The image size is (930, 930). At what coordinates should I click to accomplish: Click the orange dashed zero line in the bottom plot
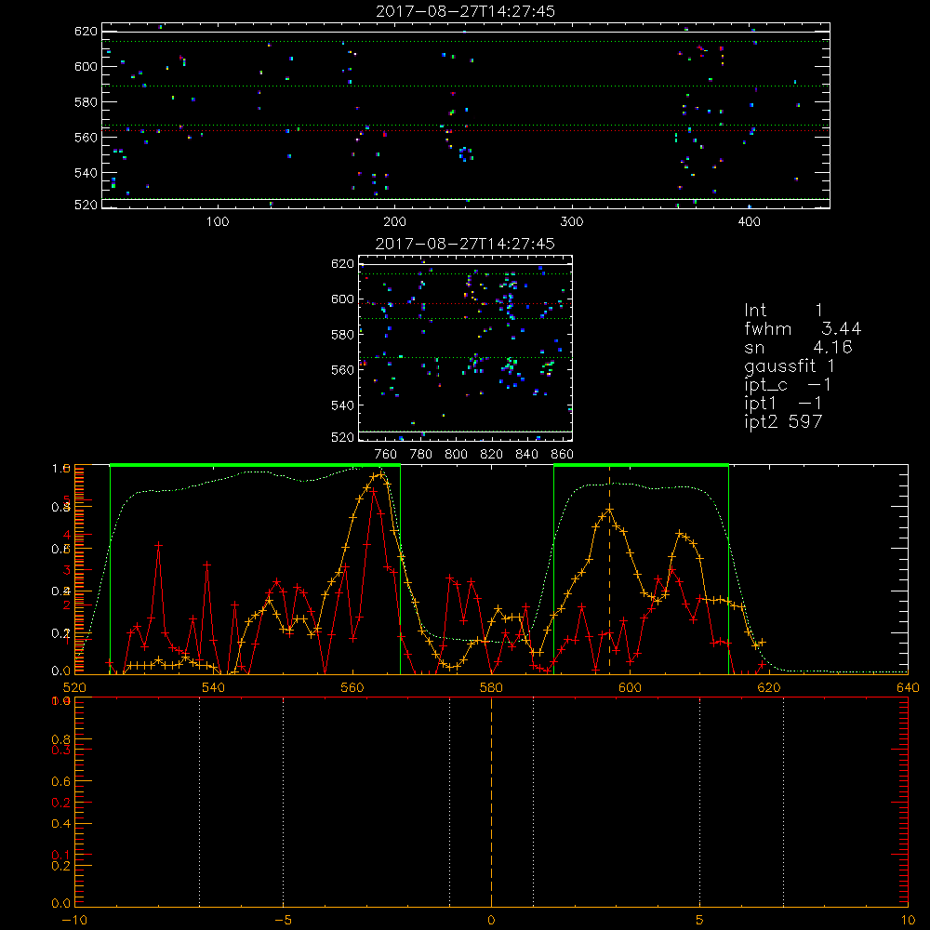pyautogui.click(x=491, y=802)
